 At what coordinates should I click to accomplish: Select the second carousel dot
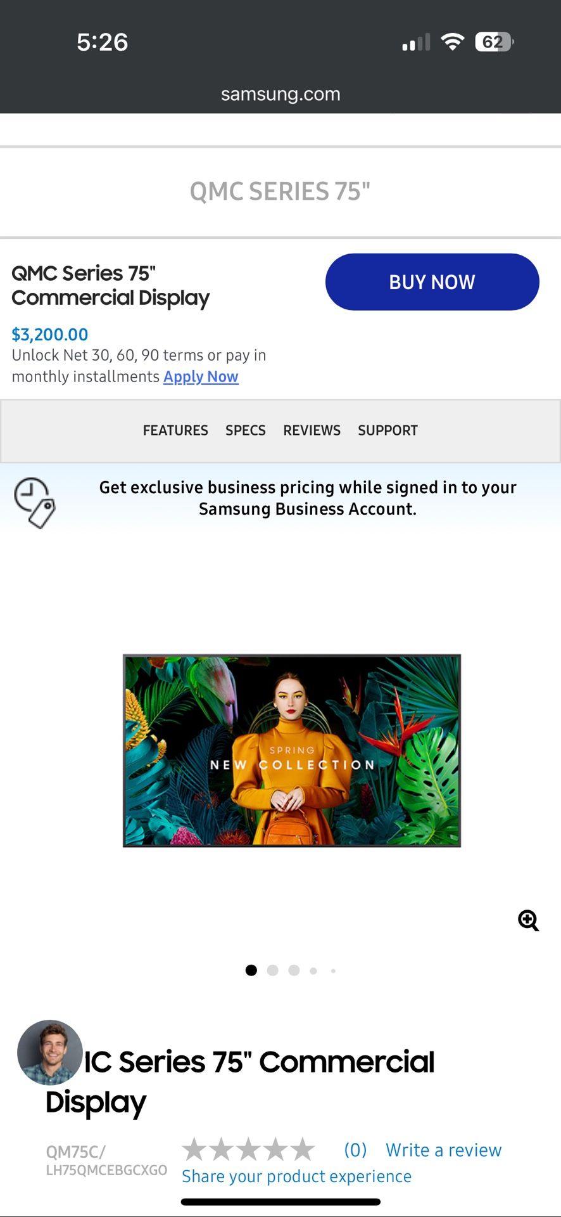point(273,970)
